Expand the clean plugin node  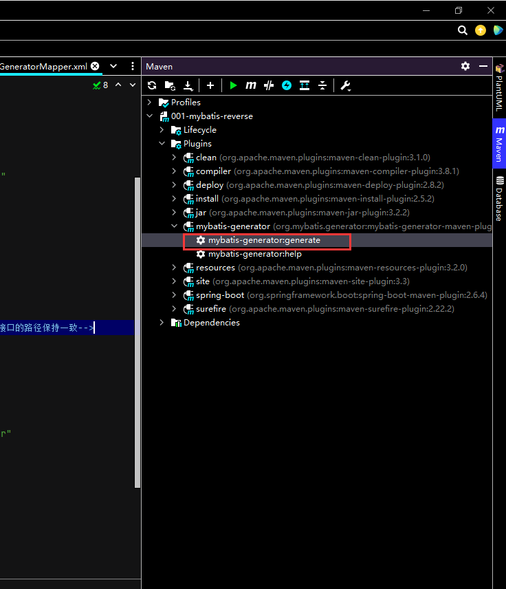pos(174,158)
